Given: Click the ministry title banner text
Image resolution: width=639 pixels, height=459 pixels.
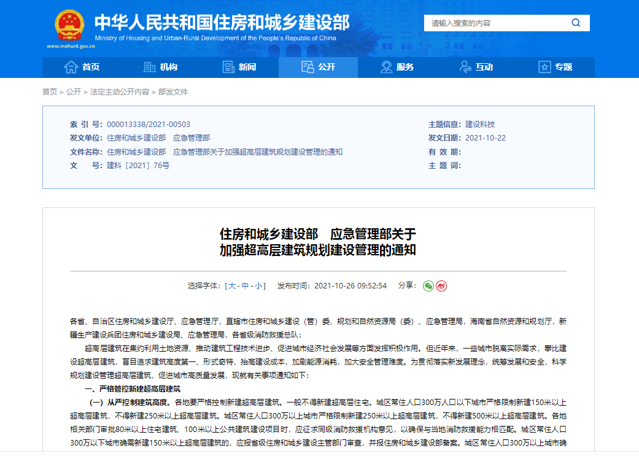Looking at the screenshot, I should 222,23.
